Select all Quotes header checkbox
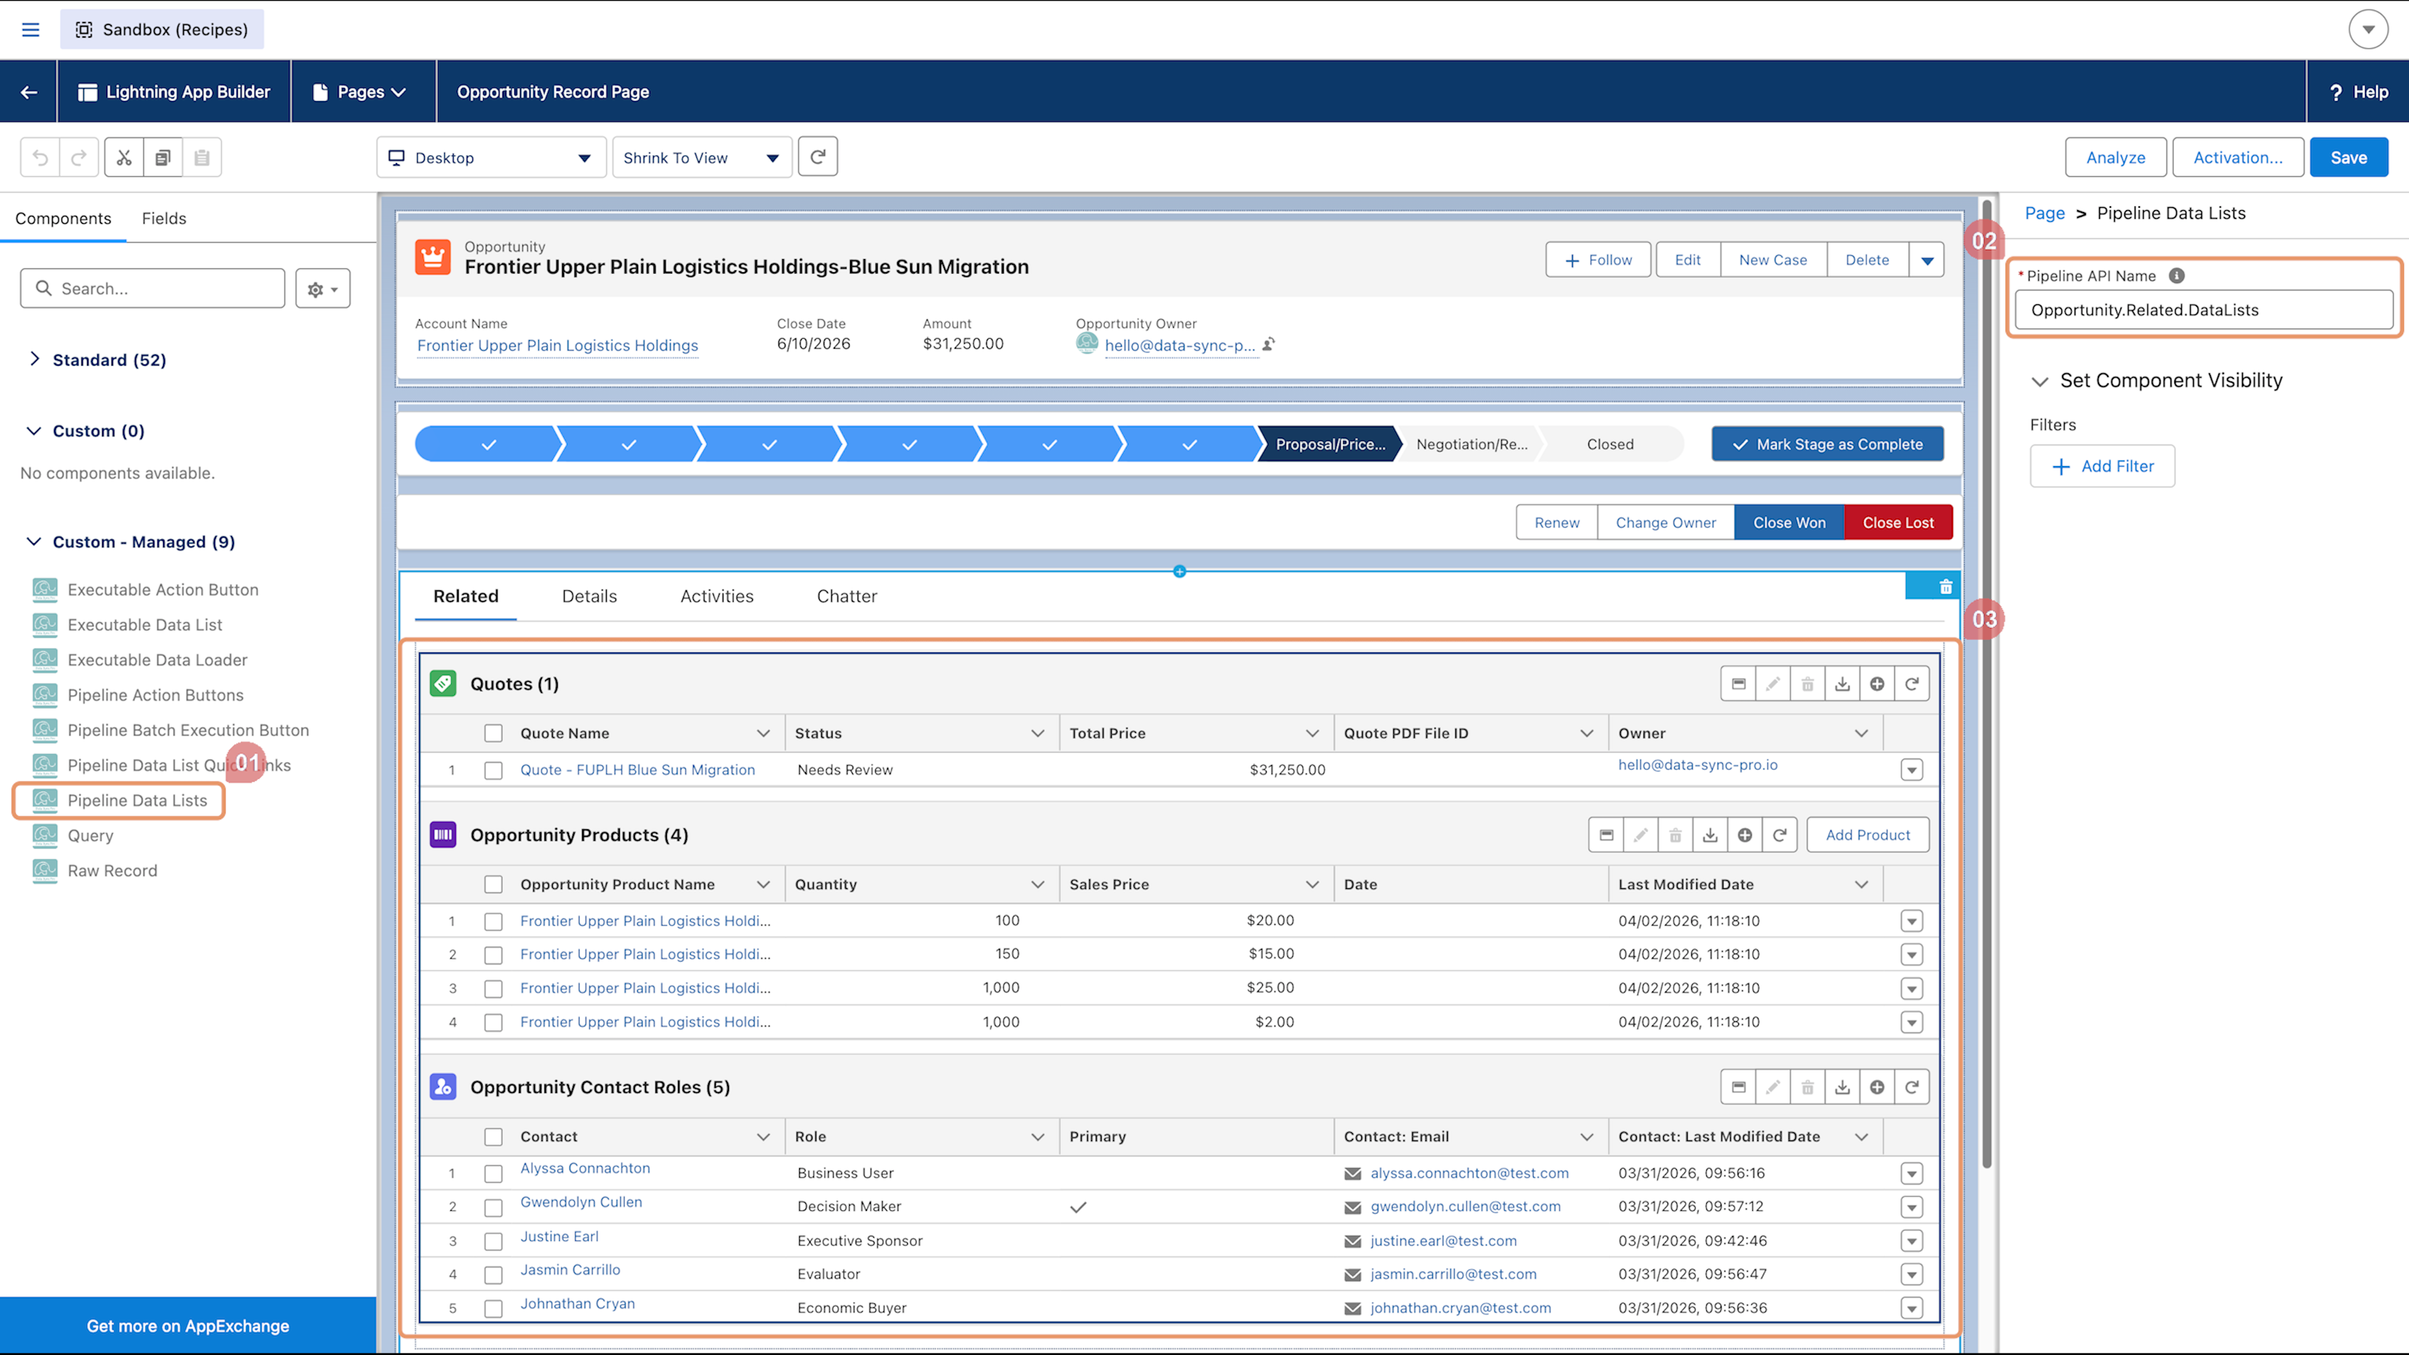The height and width of the screenshot is (1355, 2409). click(x=493, y=733)
